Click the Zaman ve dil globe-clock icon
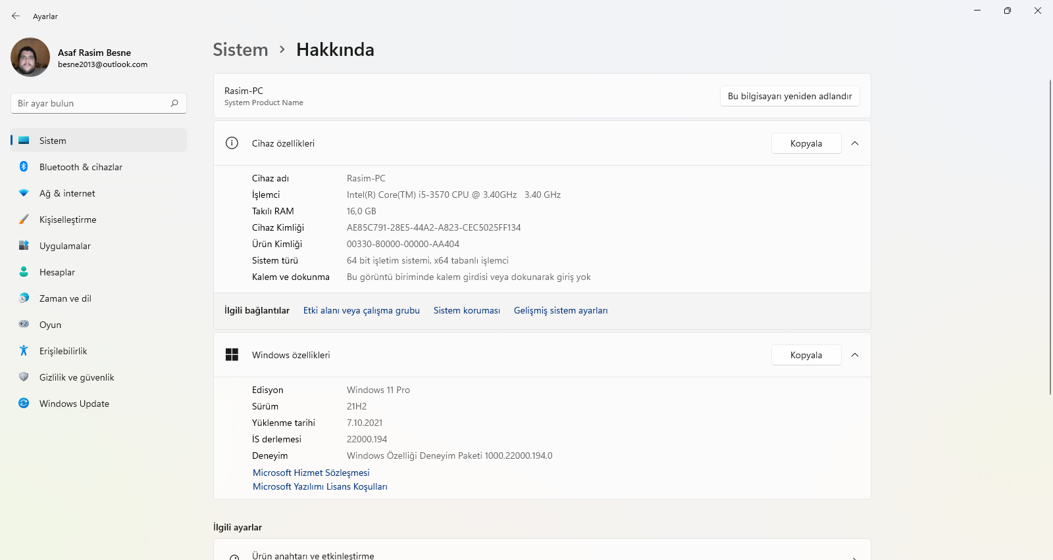1053x560 pixels. [x=24, y=298]
